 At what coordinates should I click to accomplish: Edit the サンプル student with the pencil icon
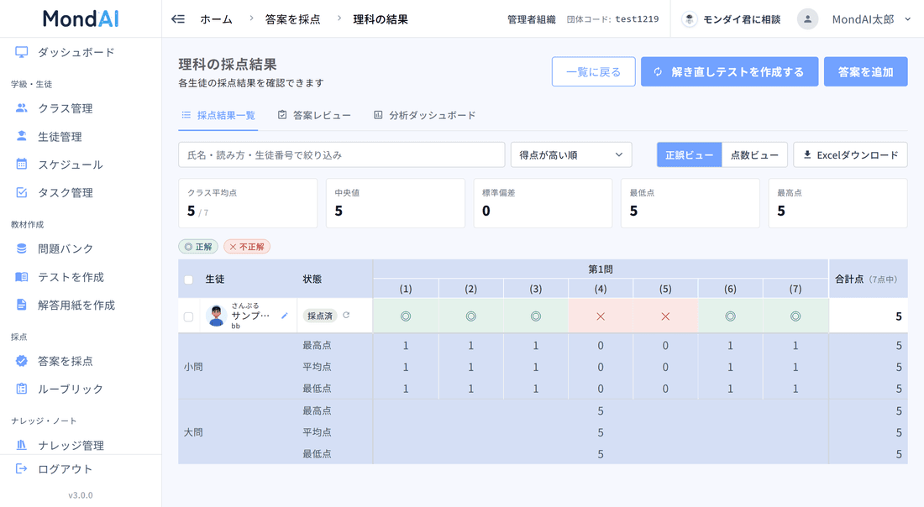click(285, 316)
